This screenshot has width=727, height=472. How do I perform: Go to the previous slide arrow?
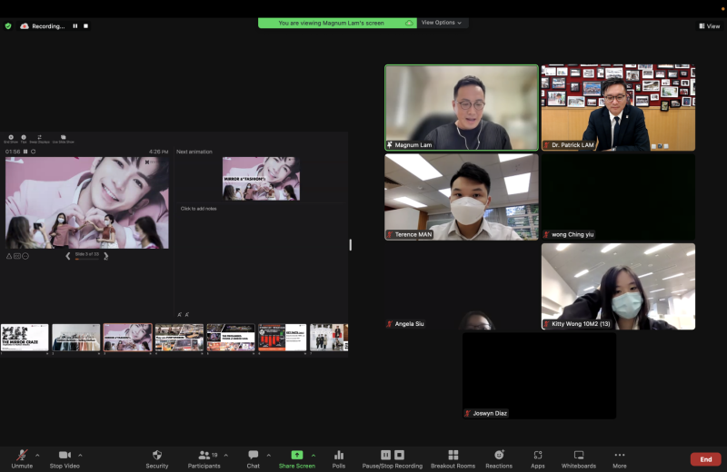[x=67, y=256]
